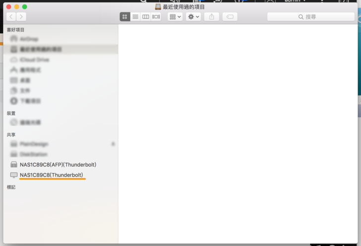Switch to Cover Flow view

pos(156,16)
